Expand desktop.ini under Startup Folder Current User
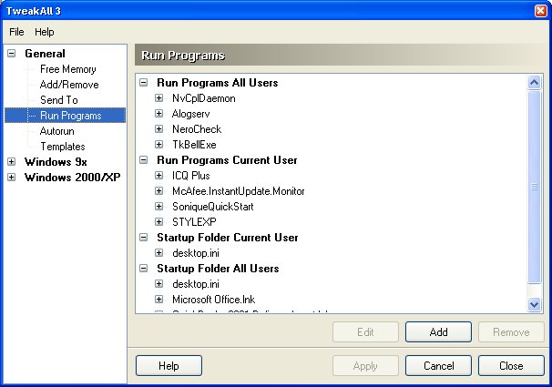Viewport: 552px width, 387px height. (x=159, y=253)
